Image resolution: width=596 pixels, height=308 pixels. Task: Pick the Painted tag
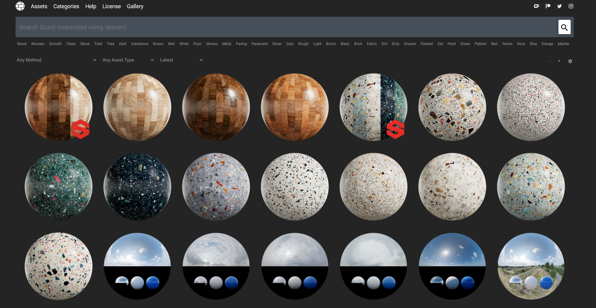click(x=427, y=44)
